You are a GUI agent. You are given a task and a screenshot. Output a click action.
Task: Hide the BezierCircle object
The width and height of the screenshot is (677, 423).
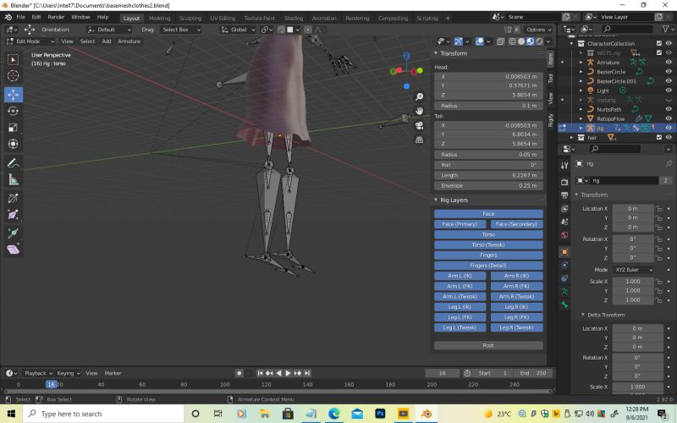[x=669, y=72]
